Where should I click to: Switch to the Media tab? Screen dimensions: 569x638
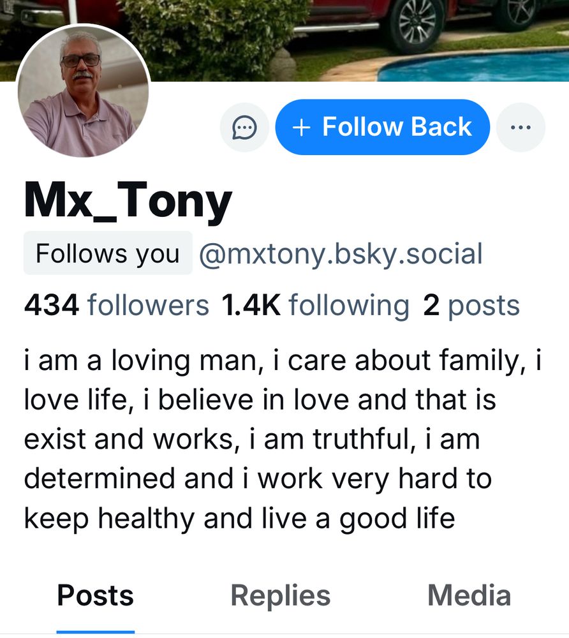[469, 596]
